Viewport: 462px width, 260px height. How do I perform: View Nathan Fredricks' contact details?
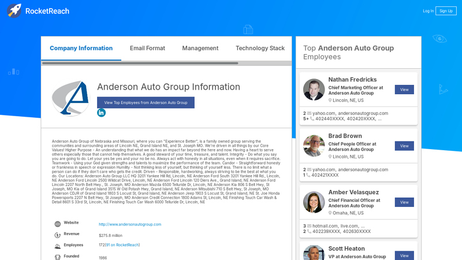coord(404,90)
